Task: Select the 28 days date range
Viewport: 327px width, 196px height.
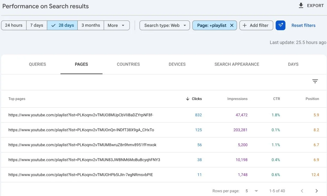Action: [62, 25]
